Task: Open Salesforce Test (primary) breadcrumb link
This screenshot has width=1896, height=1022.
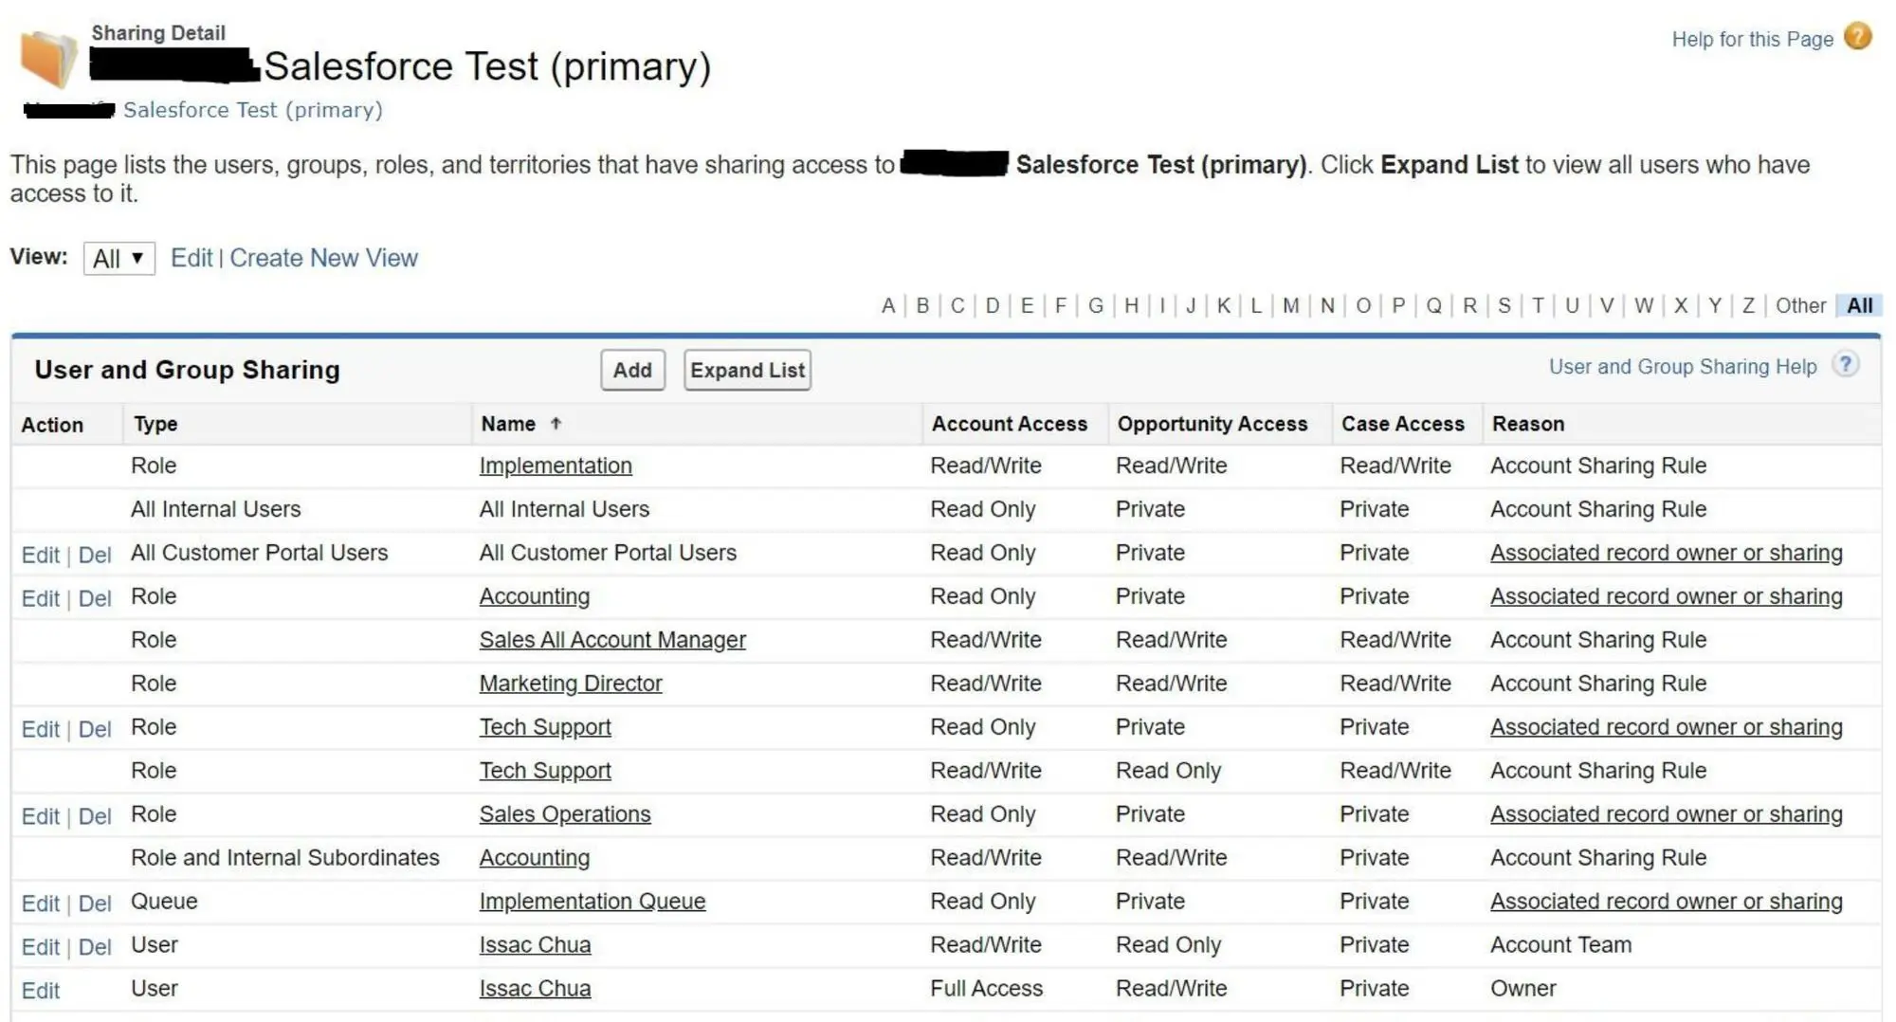Action: [x=253, y=110]
